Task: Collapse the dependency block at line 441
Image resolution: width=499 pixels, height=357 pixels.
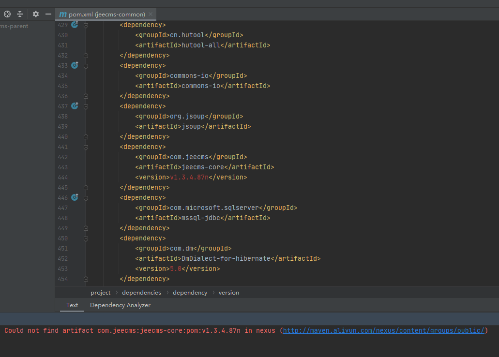Action: click(x=86, y=147)
